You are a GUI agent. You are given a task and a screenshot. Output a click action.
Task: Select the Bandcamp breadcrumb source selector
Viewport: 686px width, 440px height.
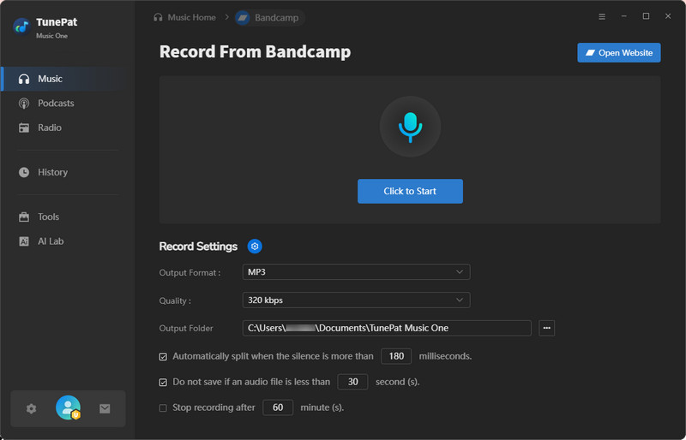click(x=269, y=17)
